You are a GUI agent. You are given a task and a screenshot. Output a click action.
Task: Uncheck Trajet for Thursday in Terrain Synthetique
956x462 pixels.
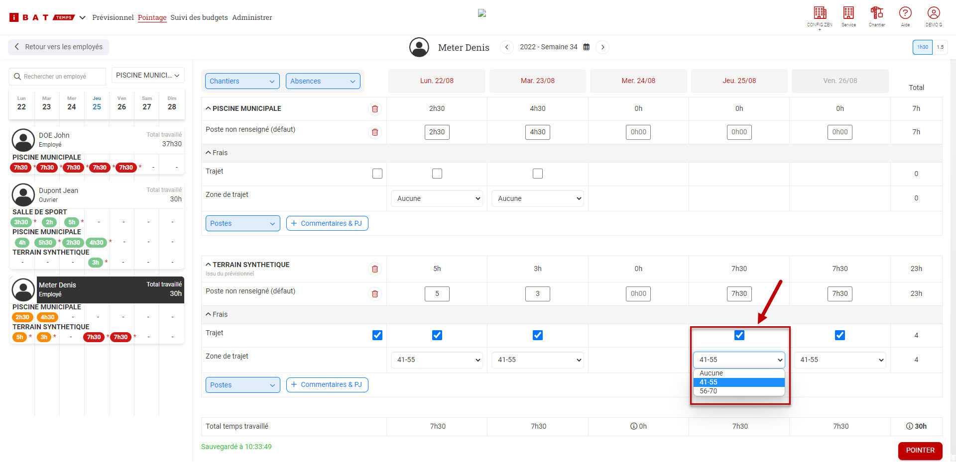coord(739,335)
